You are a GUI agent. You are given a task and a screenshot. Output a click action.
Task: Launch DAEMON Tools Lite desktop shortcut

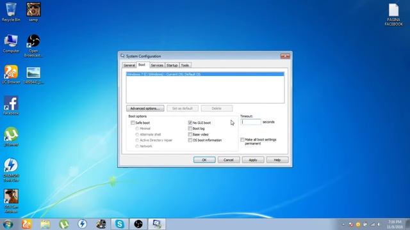tap(11, 170)
